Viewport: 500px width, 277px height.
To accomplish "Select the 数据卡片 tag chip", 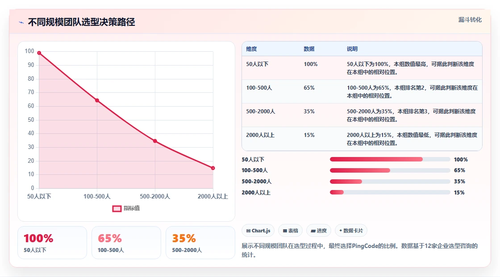I will (351, 231).
